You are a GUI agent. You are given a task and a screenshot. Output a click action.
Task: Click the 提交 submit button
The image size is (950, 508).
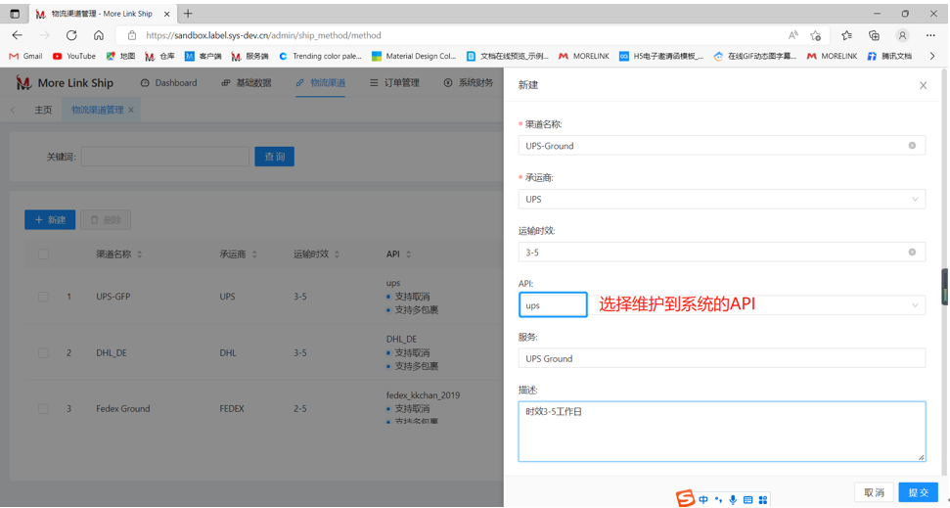click(918, 492)
